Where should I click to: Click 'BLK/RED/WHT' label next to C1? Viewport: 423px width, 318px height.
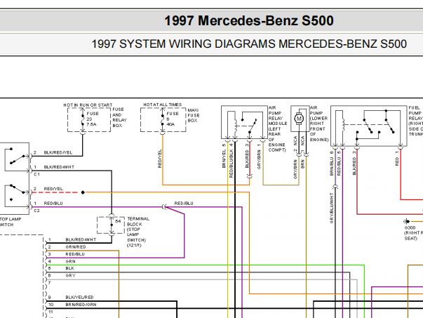[59, 167]
